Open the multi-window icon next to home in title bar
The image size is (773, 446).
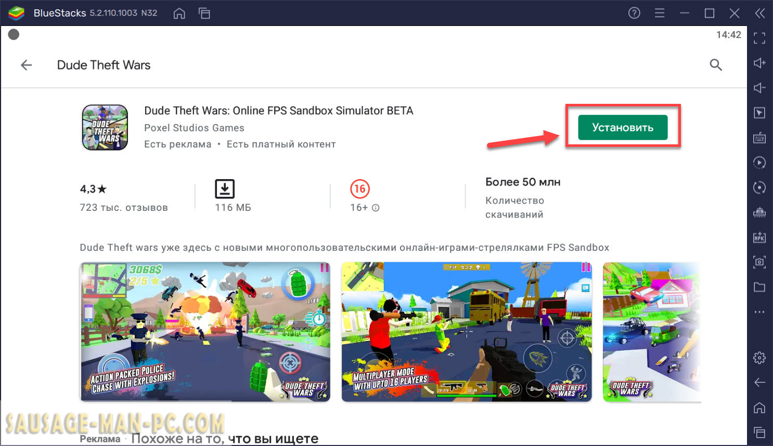click(x=204, y=13)
